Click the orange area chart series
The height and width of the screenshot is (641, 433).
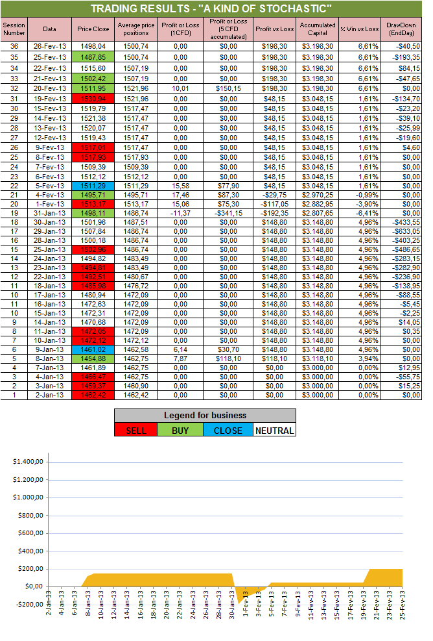tap(163, 580)
